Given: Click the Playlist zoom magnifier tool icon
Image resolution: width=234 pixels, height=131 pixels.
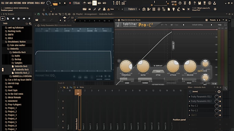Looking at the screenshot, I should pos(66,14).
